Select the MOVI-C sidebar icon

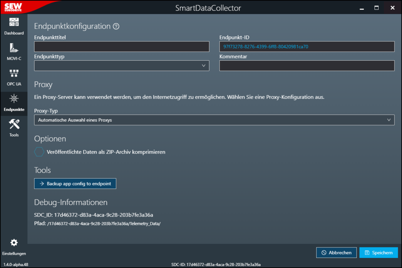click(14, 49)
